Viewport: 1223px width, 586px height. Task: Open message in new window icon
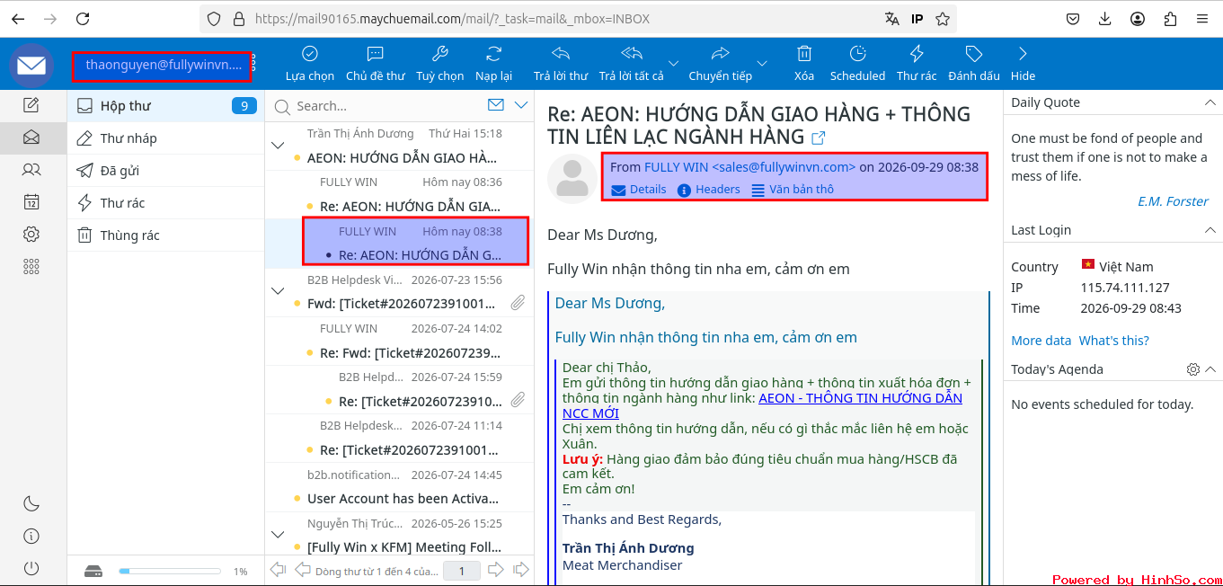click(819, 138)
